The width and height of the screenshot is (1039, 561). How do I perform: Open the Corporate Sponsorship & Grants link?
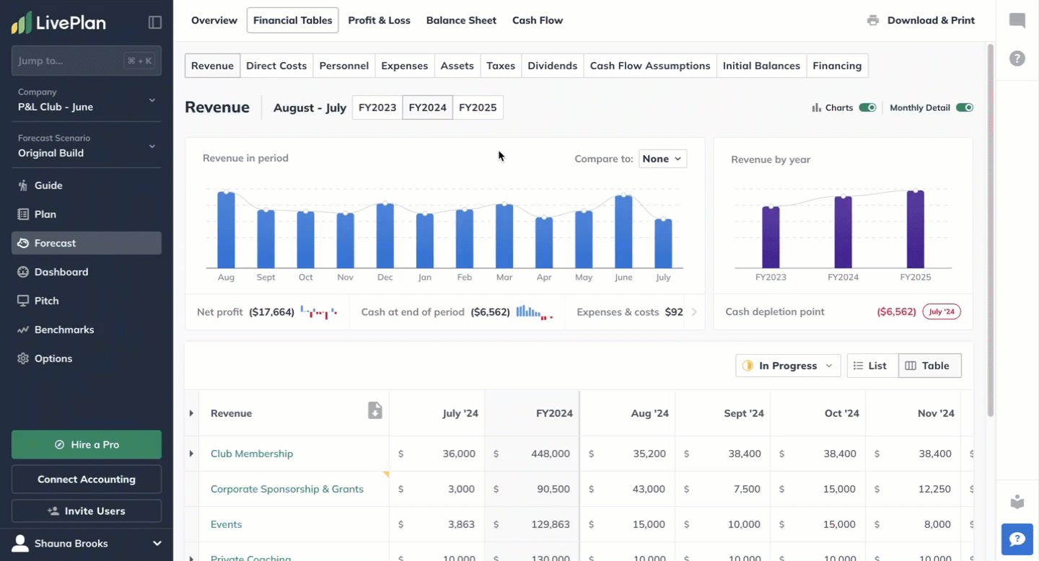[x=286, y=489]
